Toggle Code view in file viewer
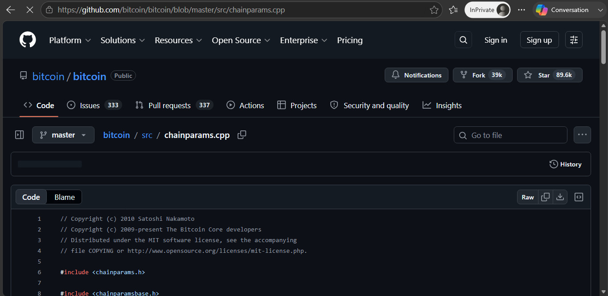 31,197
